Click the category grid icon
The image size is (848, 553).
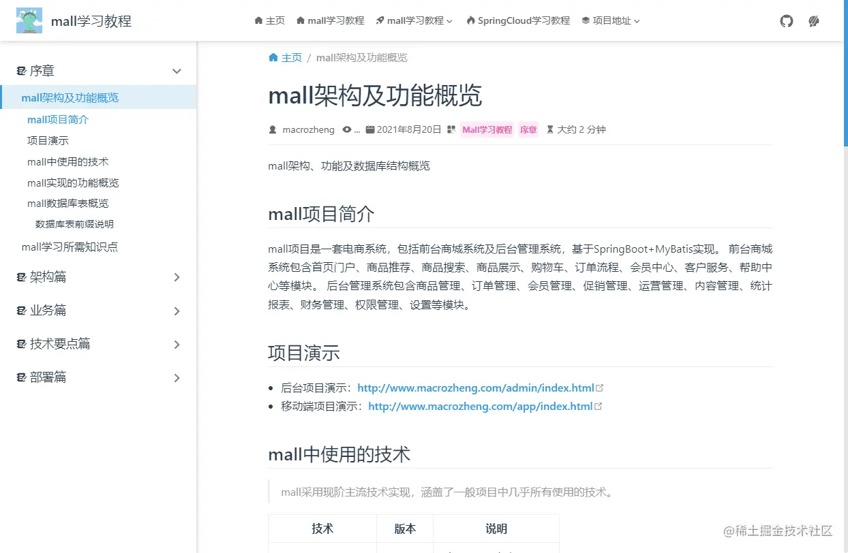tap(451, 129)
